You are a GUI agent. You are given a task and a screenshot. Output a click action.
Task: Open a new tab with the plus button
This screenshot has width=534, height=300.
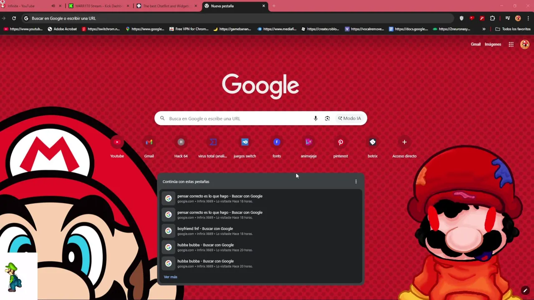(x=274, y=6)
